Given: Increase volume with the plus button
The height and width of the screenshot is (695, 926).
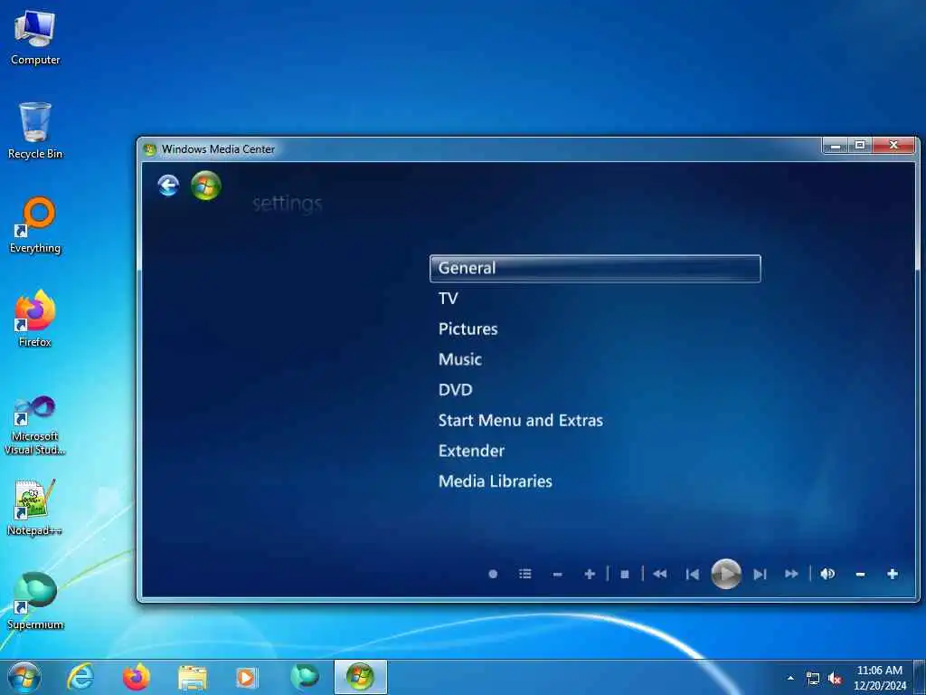Looking at the screenshot, I should click(893, 574).
